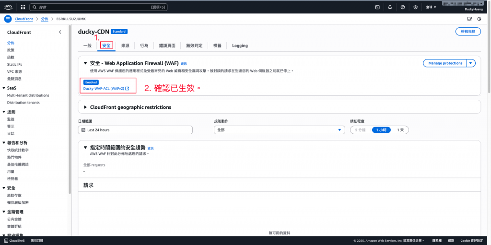The width and height of the screenshot is (491, 245).
Task: Collapse the 報告和分析 sidebar group
Action: (x=4, y=143)
